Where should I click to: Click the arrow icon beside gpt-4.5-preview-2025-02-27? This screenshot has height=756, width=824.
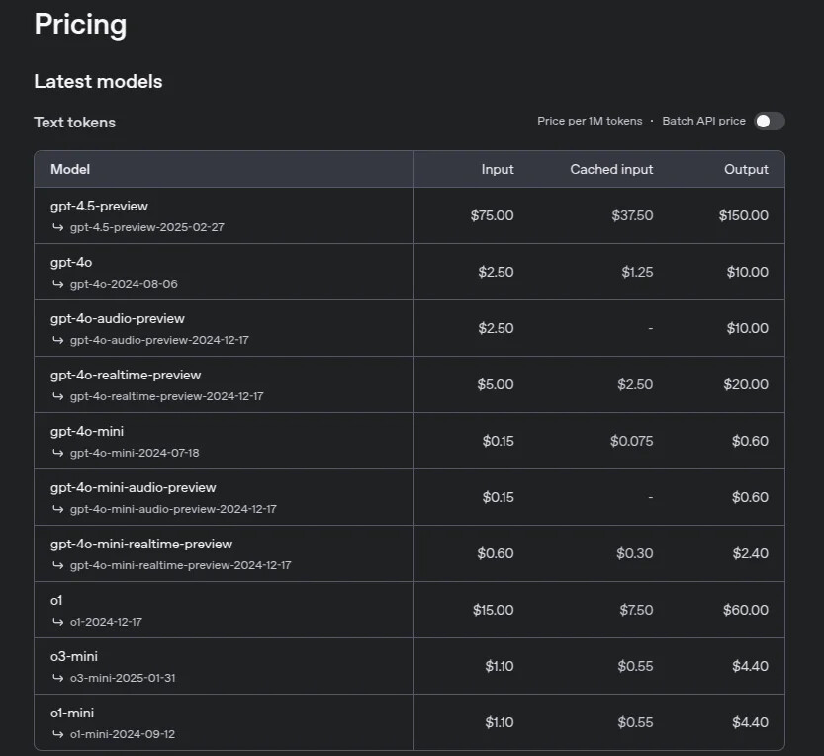(x=57, y=227)
